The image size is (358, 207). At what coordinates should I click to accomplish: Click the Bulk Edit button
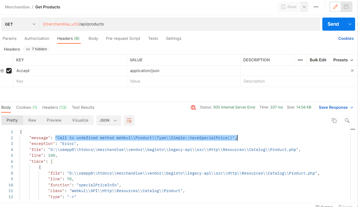pos(318,60)
